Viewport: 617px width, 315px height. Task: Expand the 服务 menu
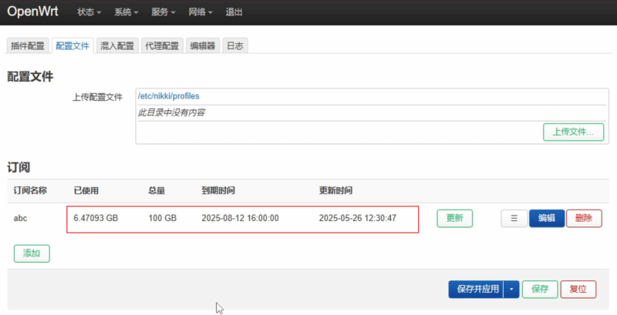(x=163, y=12)
